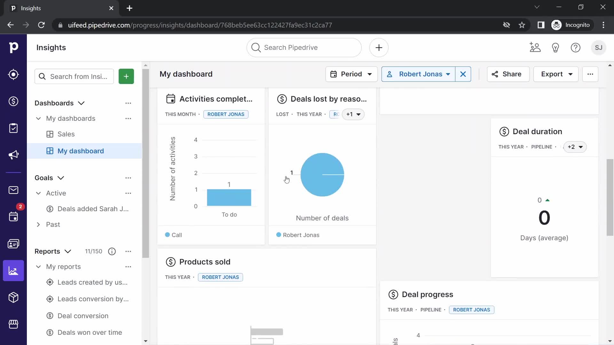This screenshot has width=614, height=345.
Task: Open Reports limit info icon
Action: click(112, 251)
